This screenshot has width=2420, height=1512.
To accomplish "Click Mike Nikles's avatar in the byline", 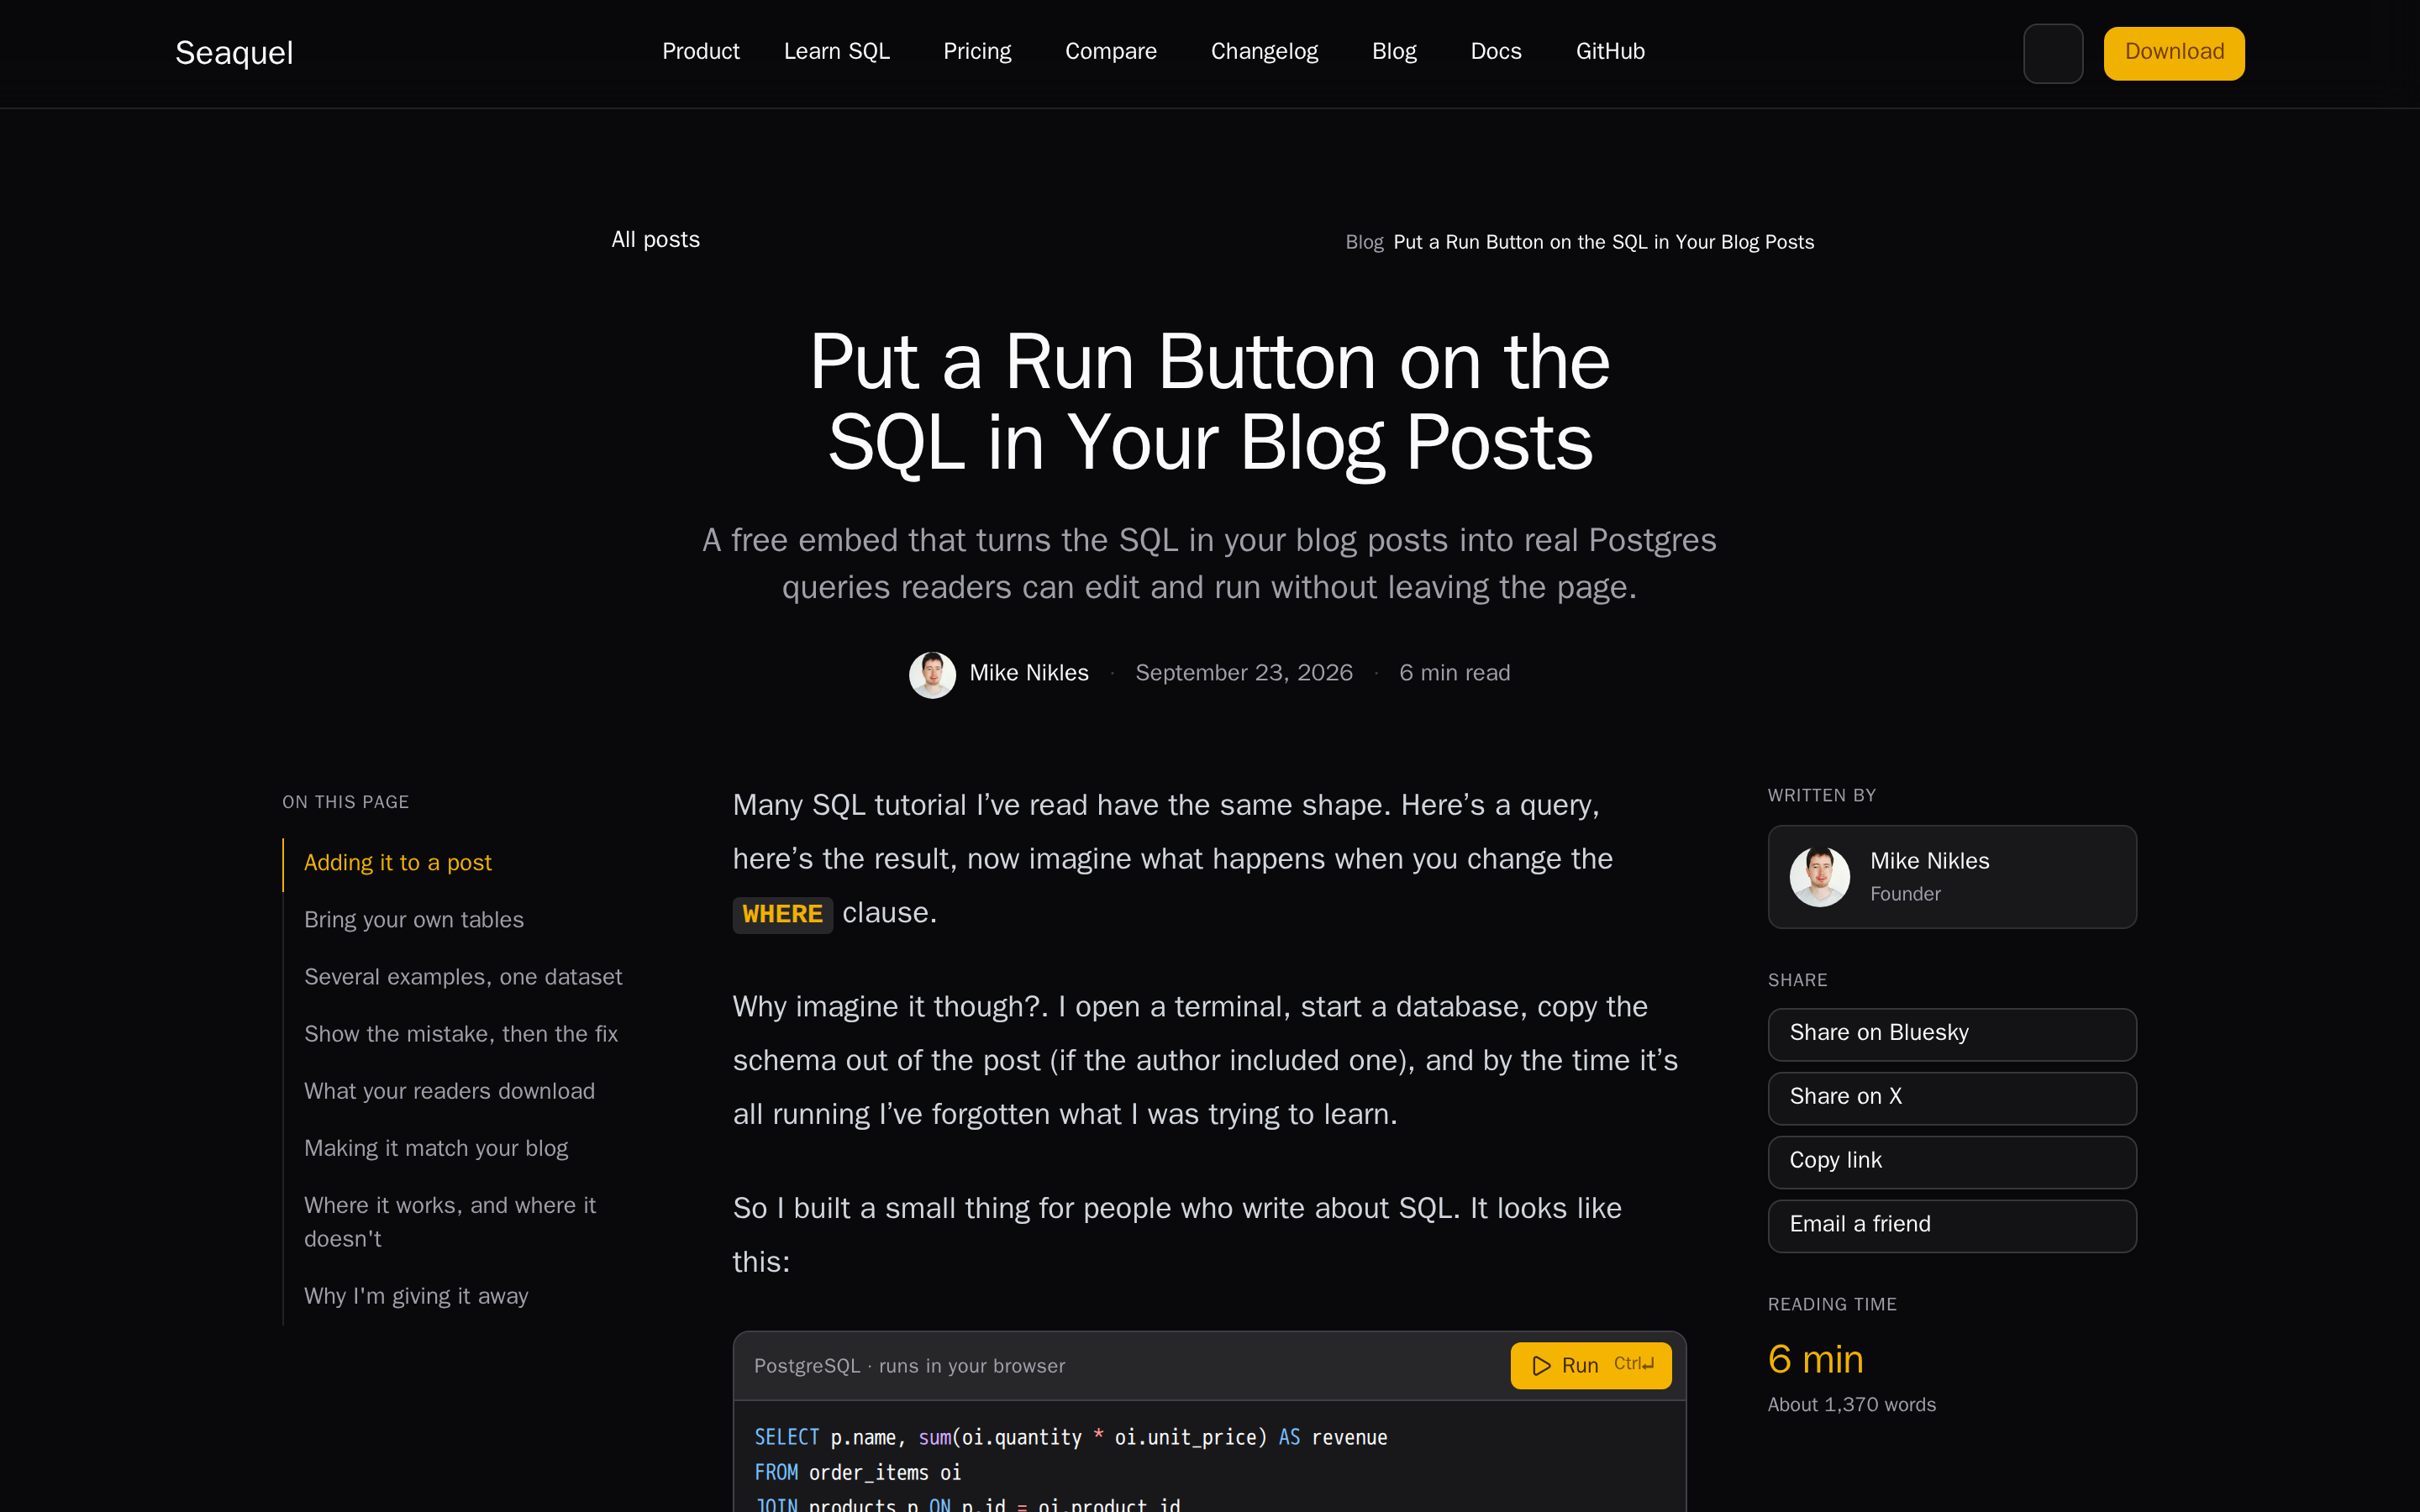I will [932, 674].
